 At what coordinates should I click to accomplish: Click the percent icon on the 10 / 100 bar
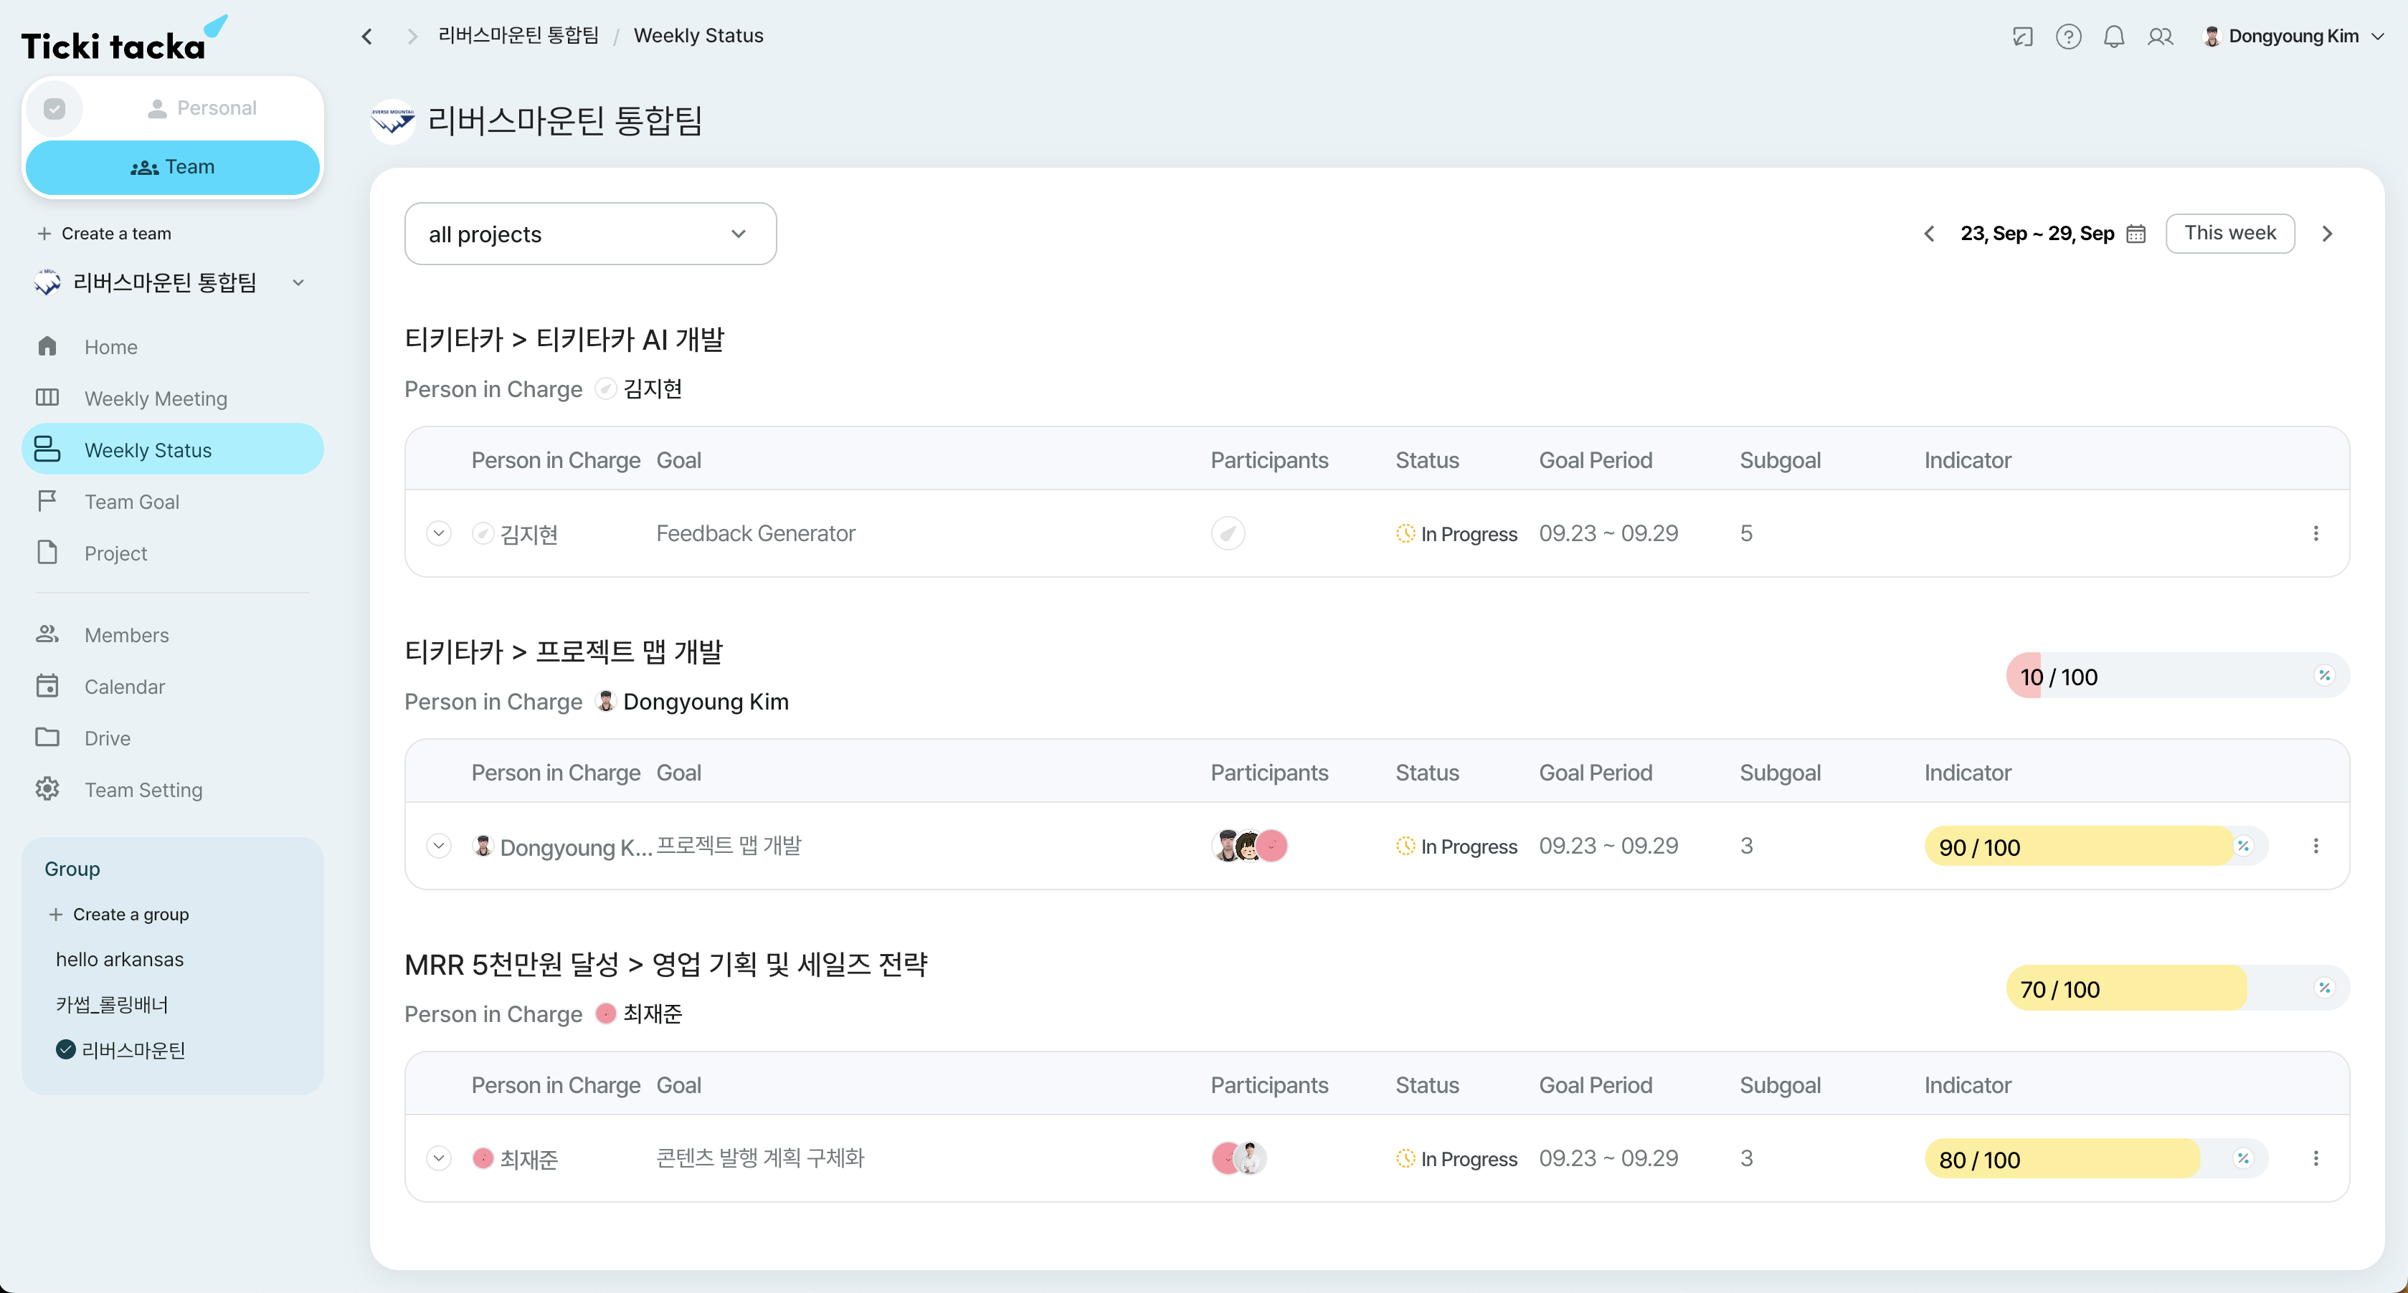(x=2325, y=675)
